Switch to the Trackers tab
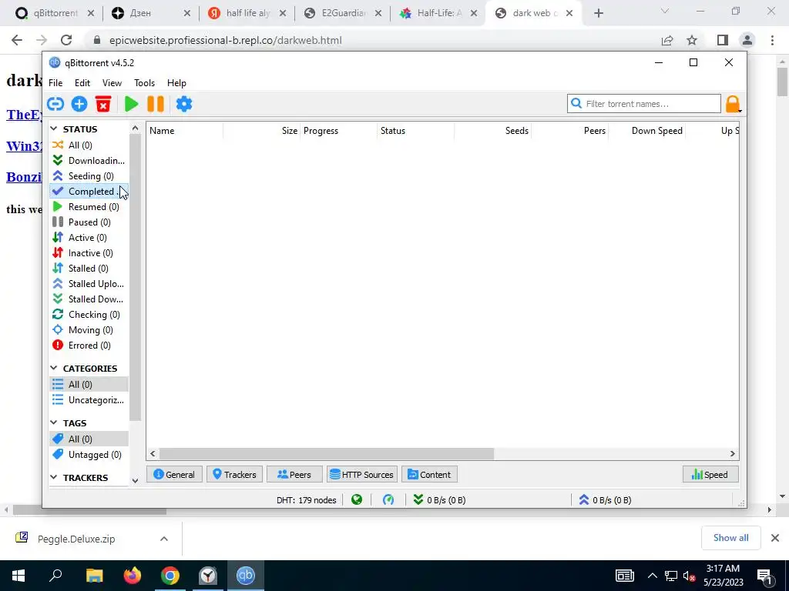The width and height of the screenshot is (789, 591). pos(234,474)
